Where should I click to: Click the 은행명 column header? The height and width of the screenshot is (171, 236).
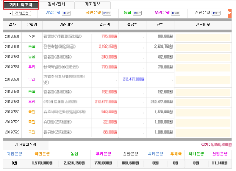tap(32, 24)
